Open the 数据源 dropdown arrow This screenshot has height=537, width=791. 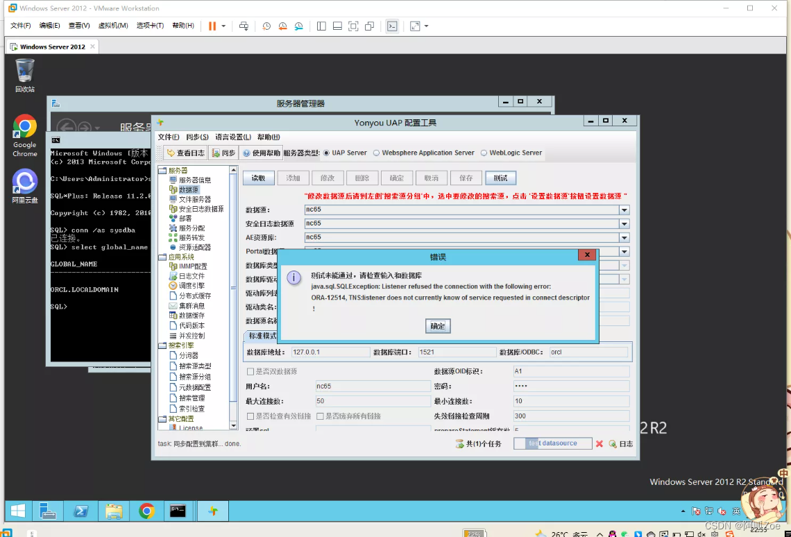624,210
